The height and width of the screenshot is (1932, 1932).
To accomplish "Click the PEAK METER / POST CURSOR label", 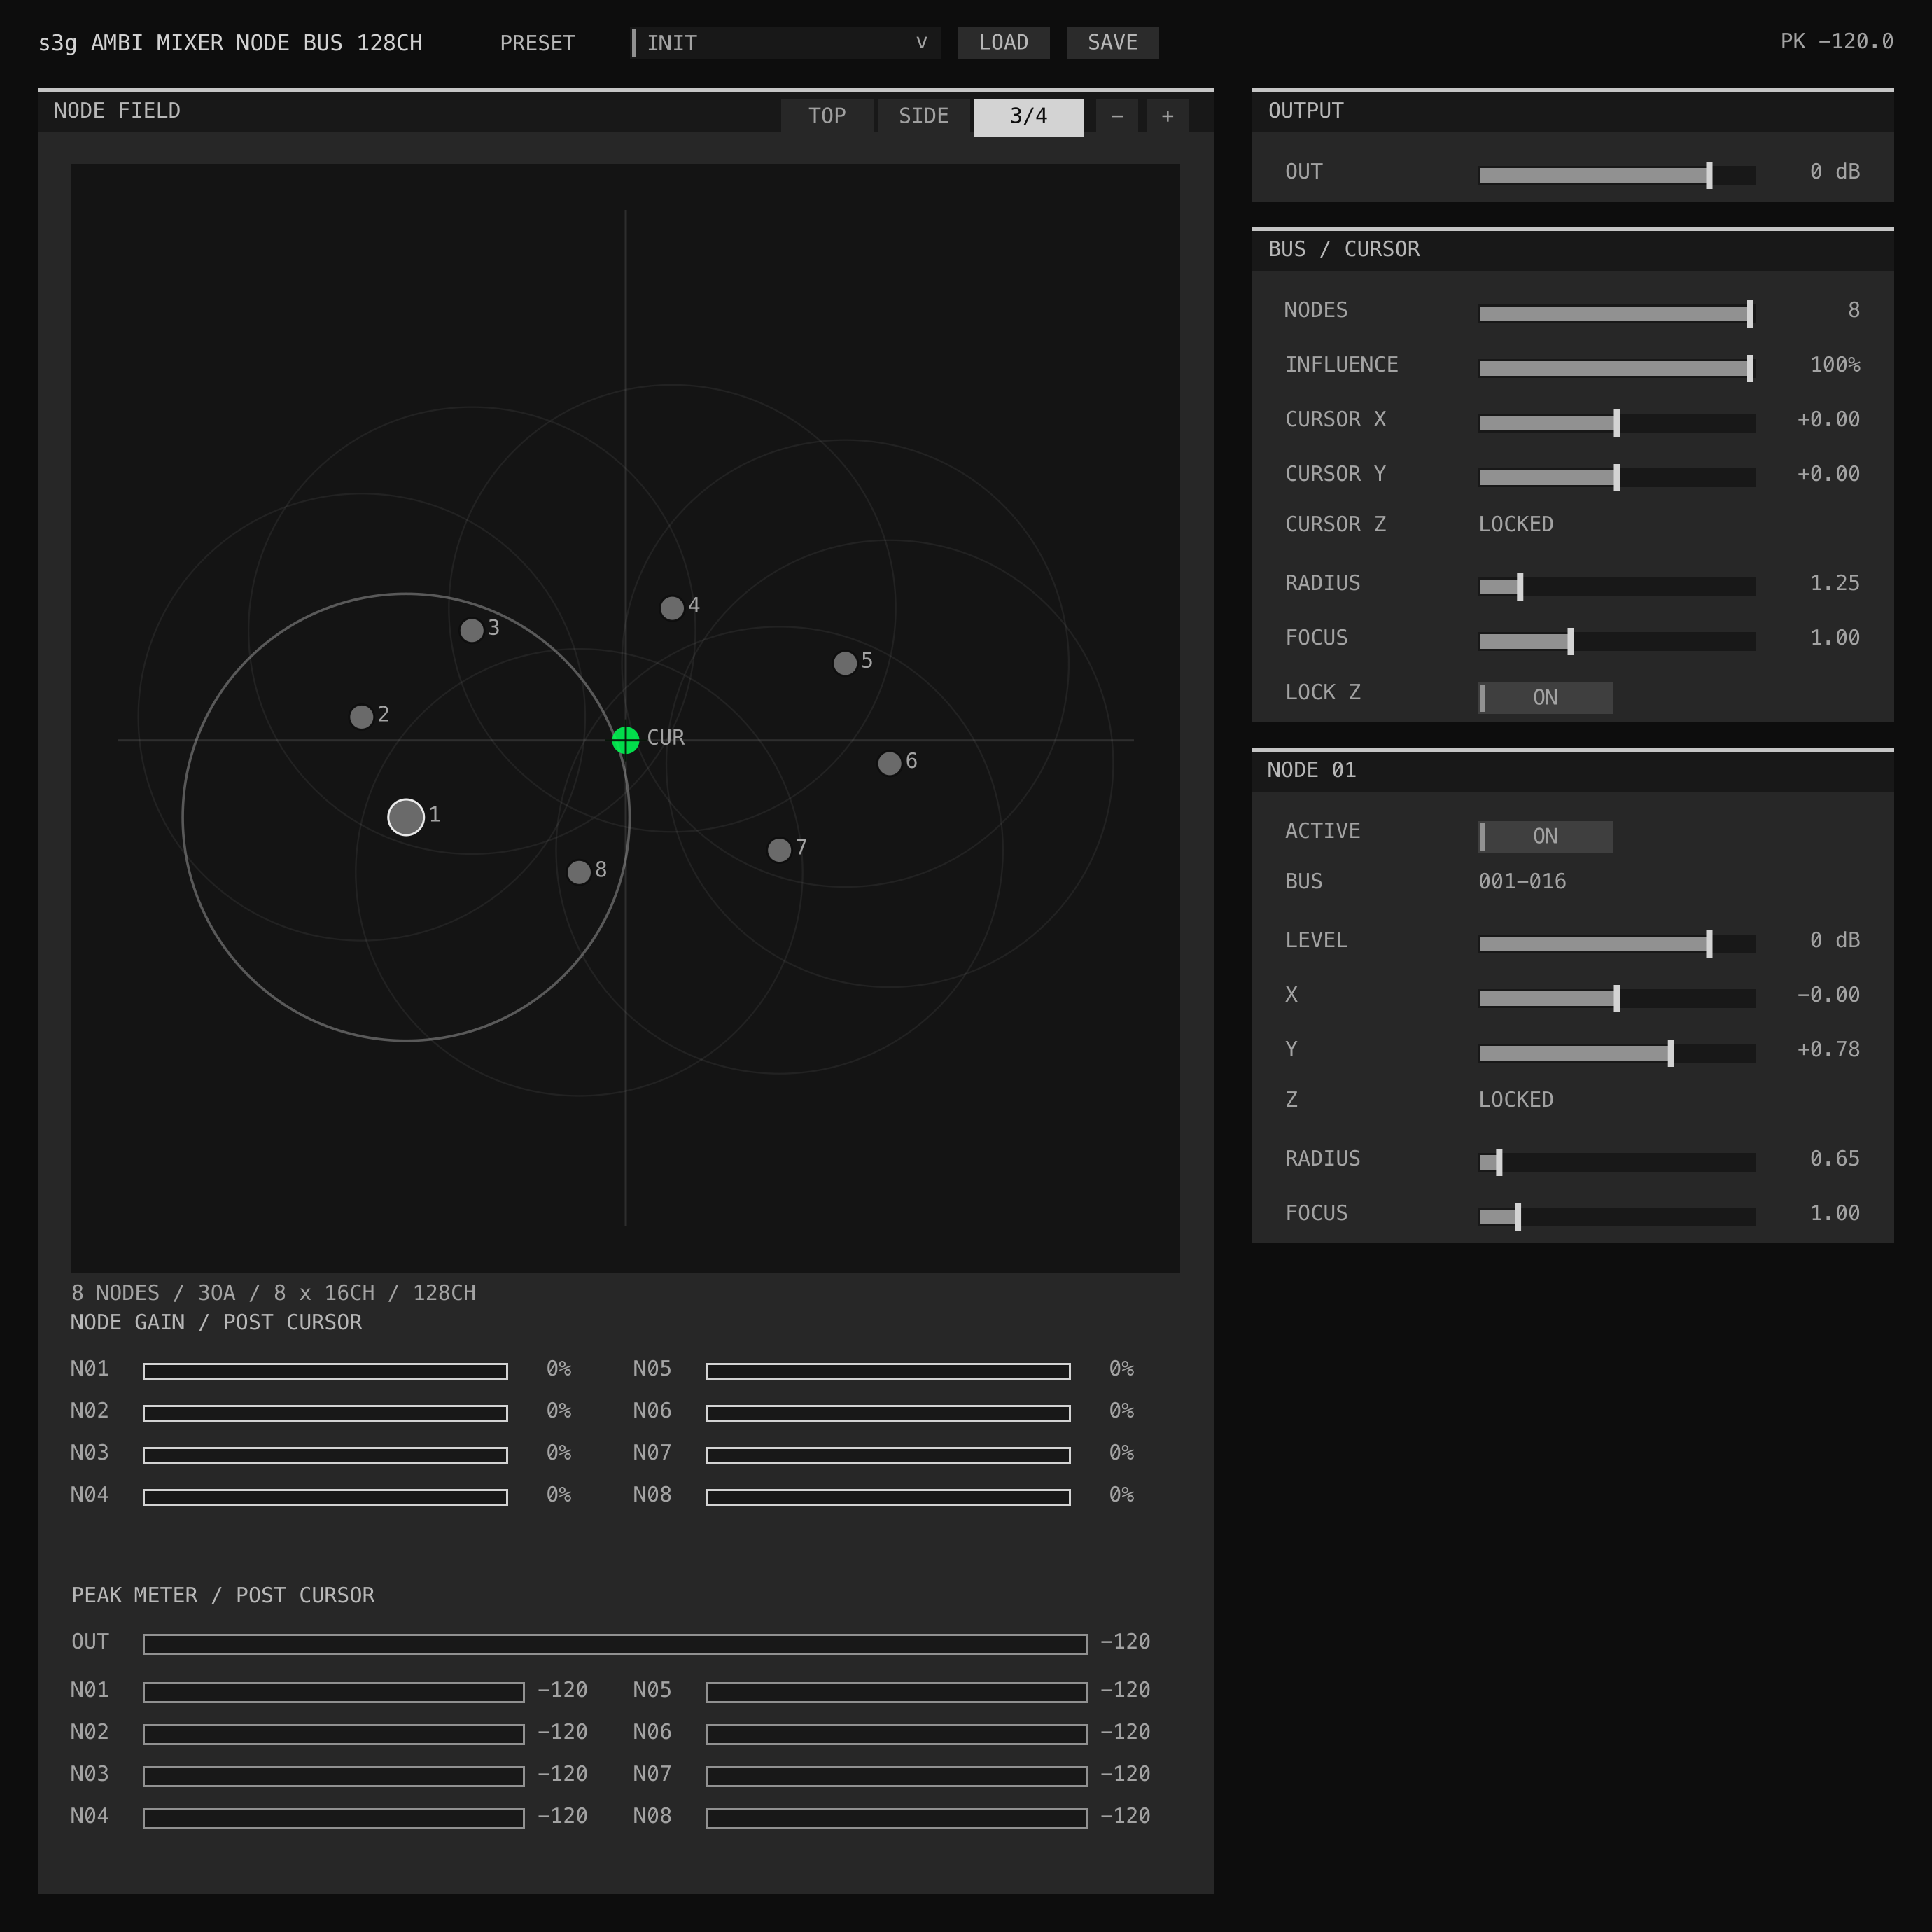I will (223, 1595).
